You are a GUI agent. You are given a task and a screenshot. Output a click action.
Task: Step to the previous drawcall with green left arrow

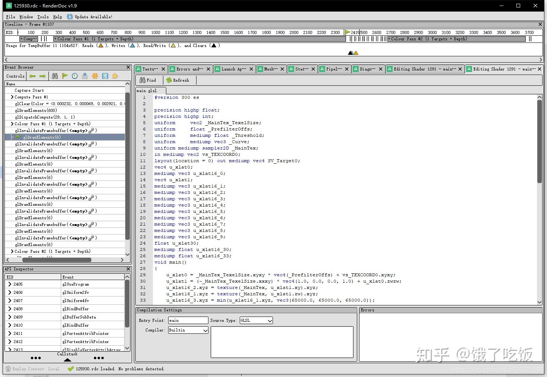(x=32, y=76)
